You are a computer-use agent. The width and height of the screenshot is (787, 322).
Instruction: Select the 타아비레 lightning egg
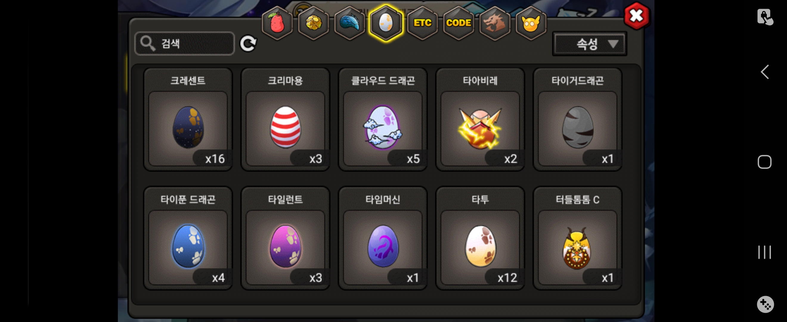click(480, 120)
